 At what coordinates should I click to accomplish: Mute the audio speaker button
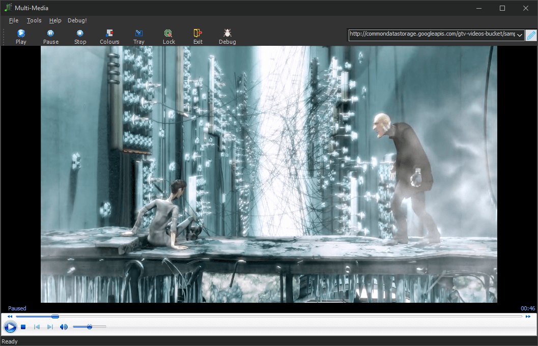click(64, 327)
